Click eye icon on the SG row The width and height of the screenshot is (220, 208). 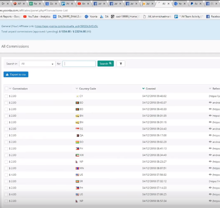210,129
